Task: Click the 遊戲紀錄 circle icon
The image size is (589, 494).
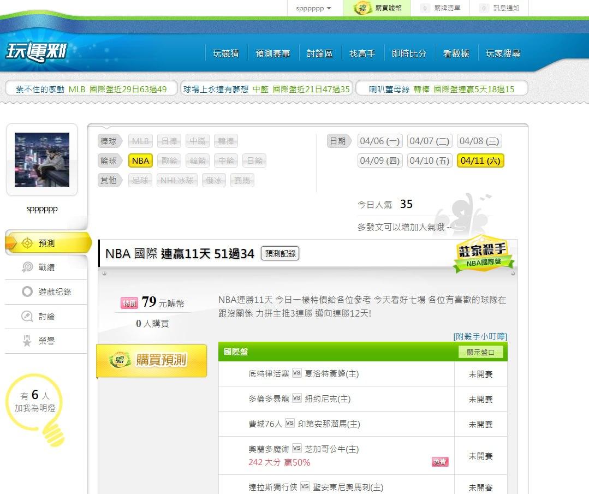Action: tap(27, 291)
